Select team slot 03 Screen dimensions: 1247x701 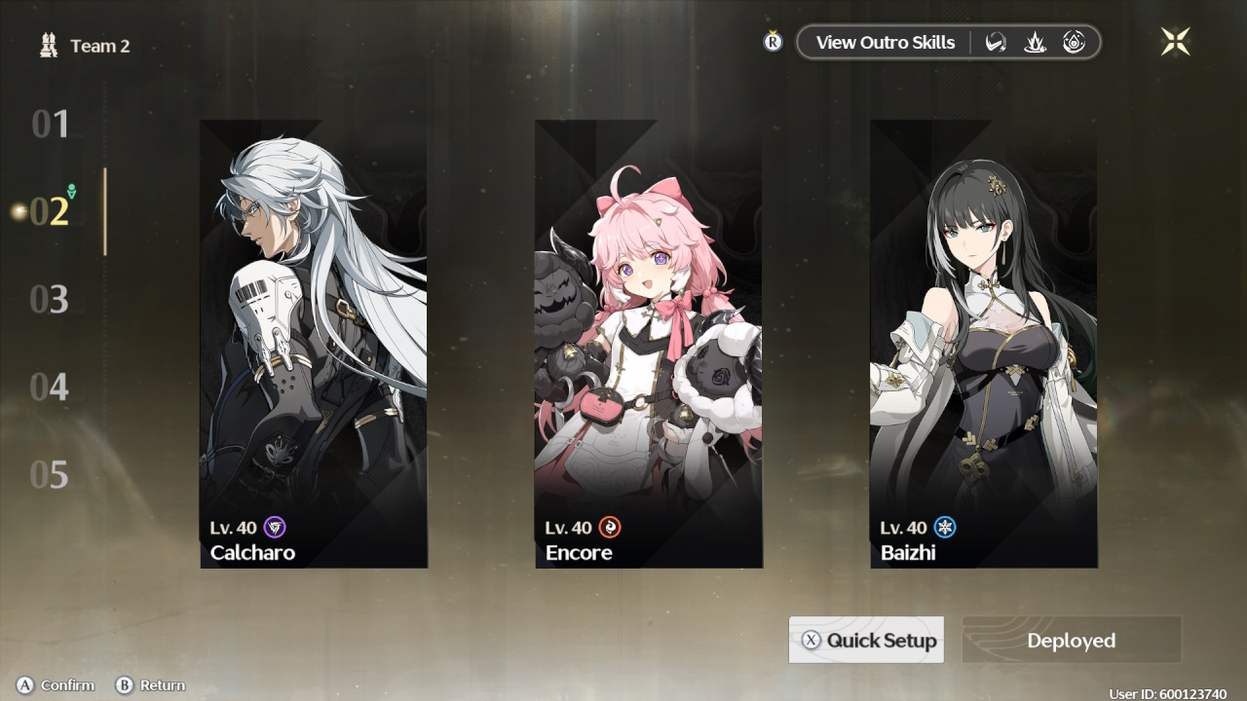point(50,299)
